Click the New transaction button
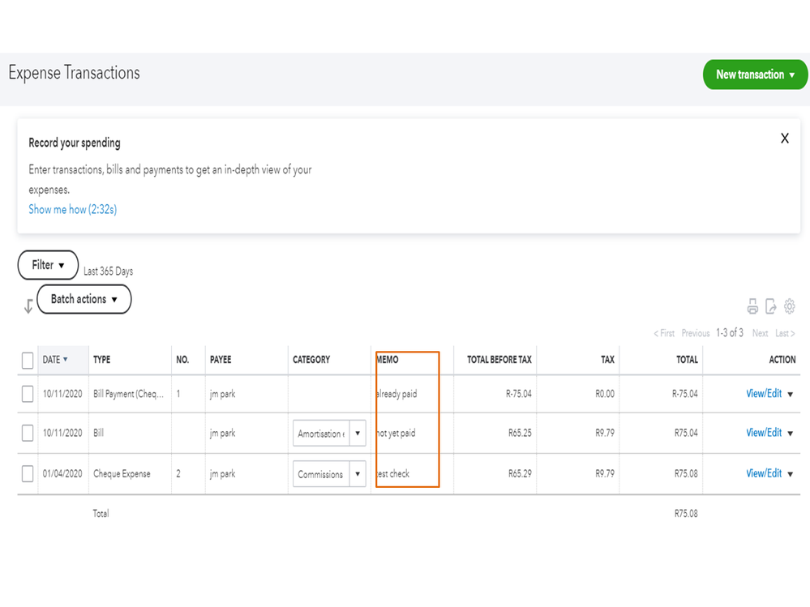Image resolution: width=810 pixels, height=607 pixels. 755,75
